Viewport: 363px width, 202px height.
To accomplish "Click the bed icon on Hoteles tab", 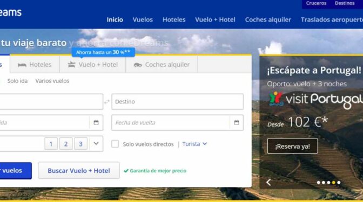I will click(x=22, y=65).
